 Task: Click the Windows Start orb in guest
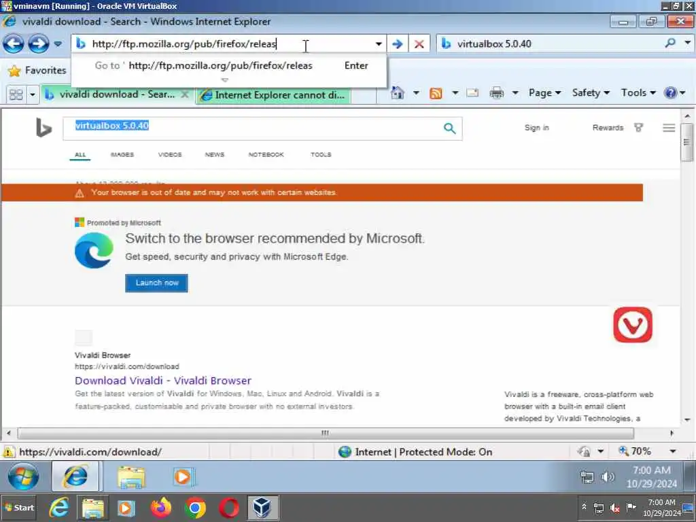click(23, 476)
